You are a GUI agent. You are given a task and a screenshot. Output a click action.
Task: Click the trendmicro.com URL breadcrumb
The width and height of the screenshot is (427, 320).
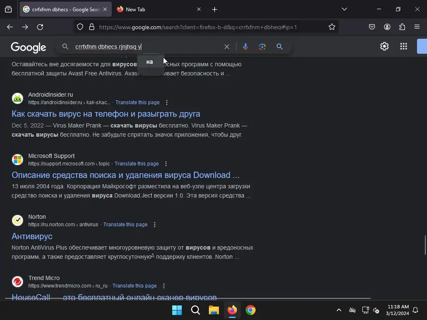point(68,286)
